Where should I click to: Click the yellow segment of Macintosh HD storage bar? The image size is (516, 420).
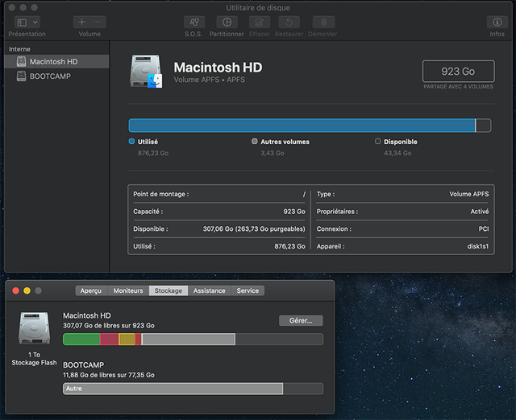pos(127,340)
